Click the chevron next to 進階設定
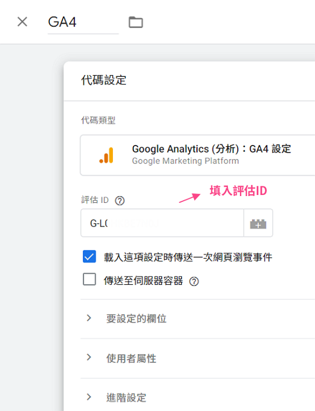The height and width of the screenshot is (411, 315). 89,397
